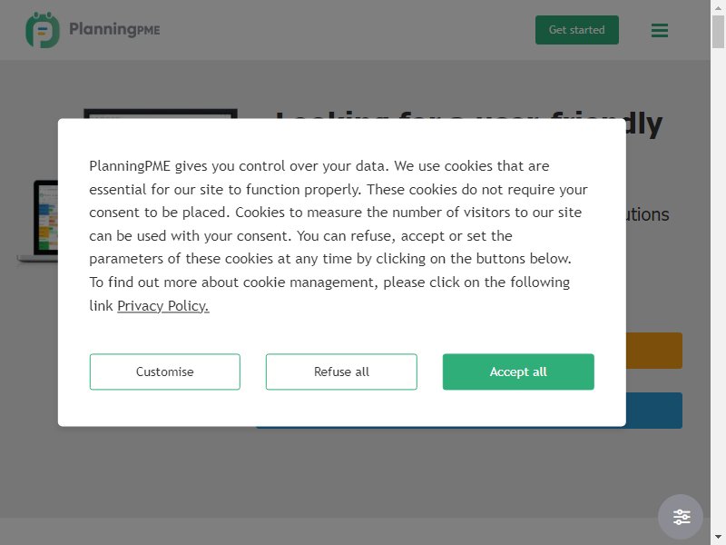The width and height of the screenshot is (726, 545).
Task: Click the monitor image above the dialog
Action: (x=161, y=114)
